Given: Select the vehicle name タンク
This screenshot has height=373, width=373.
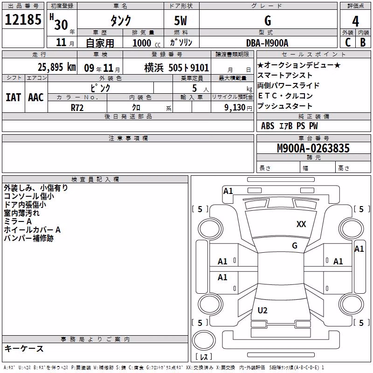Looking at the screenshot, I should pyautogui.click(x=121, y=21).
